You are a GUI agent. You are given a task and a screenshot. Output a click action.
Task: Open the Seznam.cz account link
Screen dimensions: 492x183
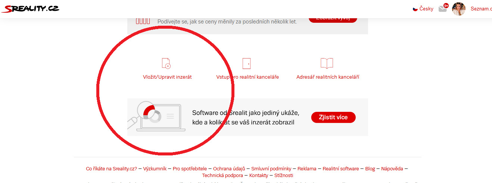point(481,9)
